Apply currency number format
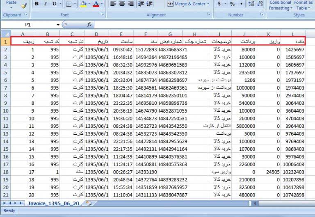This screenshot has width=315, height=217. pos(219,4)
